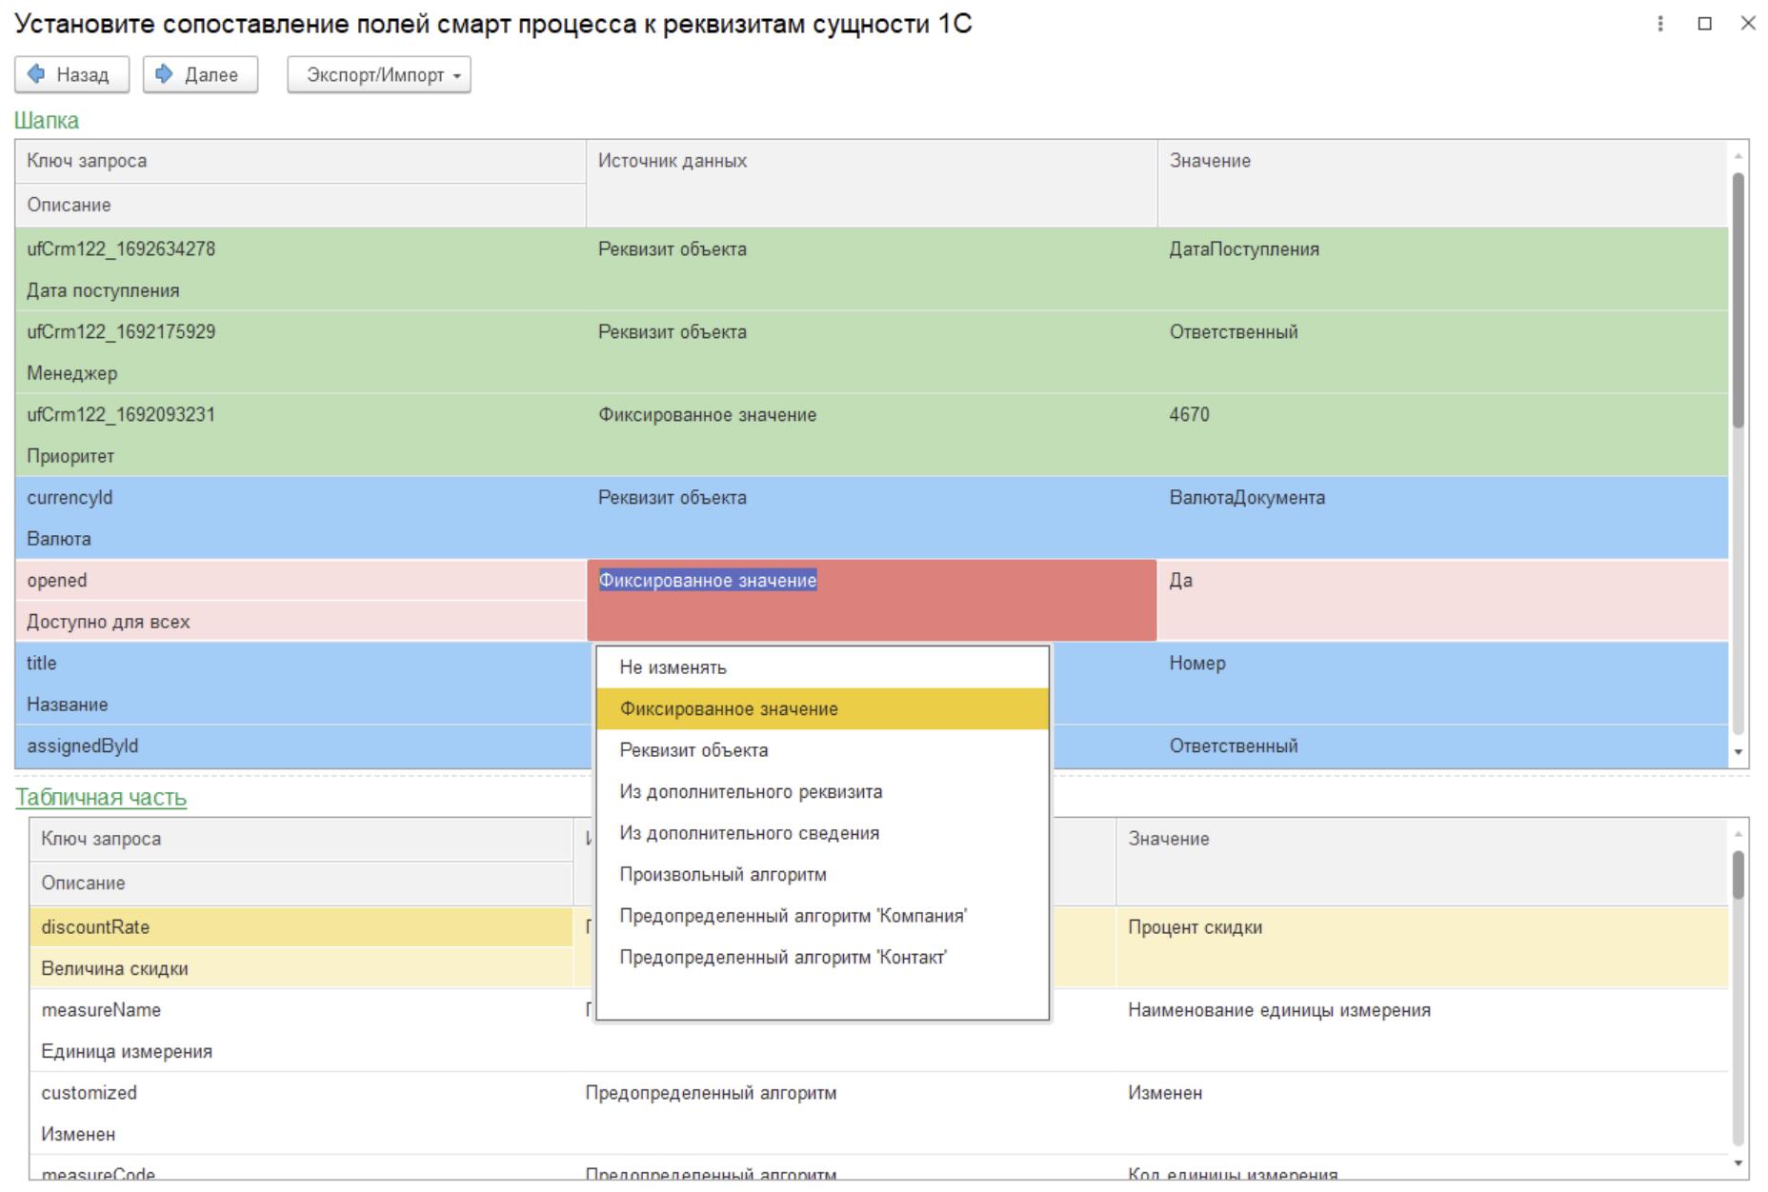Viewport: 1768px width, 1192px height.
Task: Select the title key cell
Action: (x=300, y=664)
